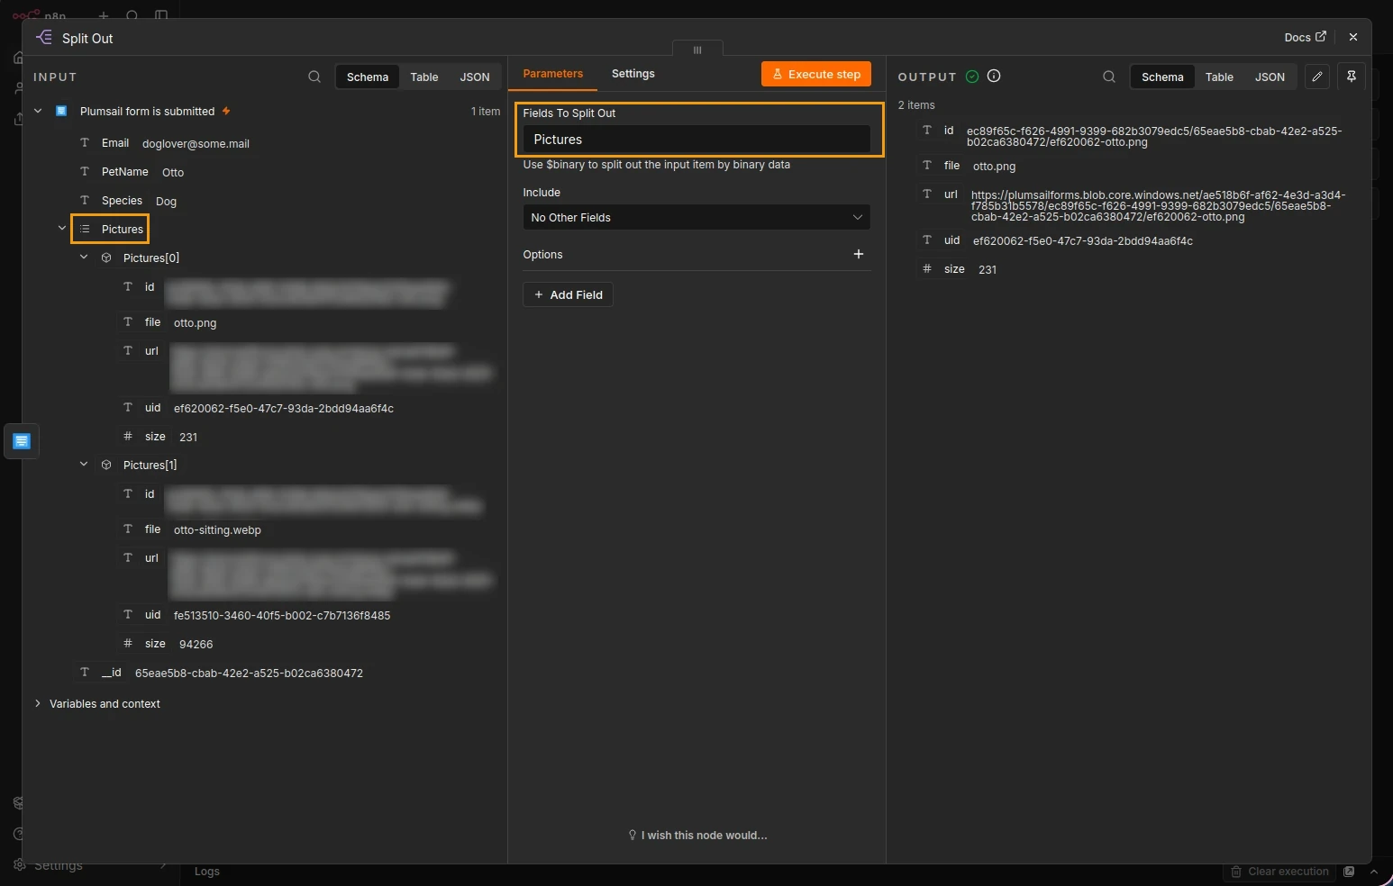Open the Settings tab

click(x=633, y=74)
